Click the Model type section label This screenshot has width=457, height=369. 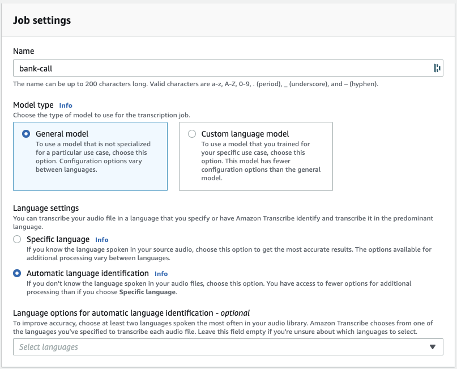(x=33, y=105)
